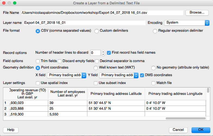
Task: Enable Use spatial index checkbox
Action: click(x=38, y=83)
